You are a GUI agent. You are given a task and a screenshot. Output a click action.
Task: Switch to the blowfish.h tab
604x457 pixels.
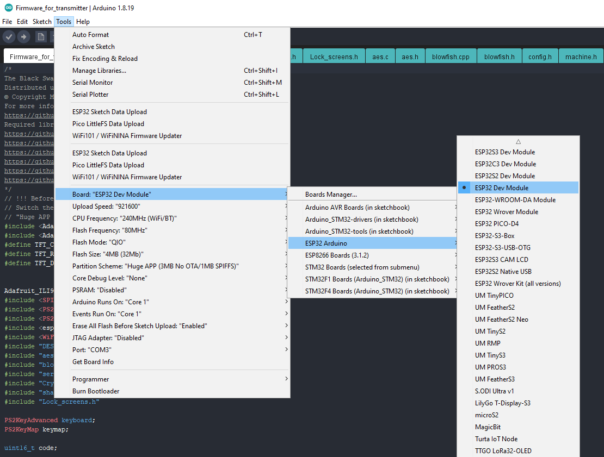coord(499,57)
